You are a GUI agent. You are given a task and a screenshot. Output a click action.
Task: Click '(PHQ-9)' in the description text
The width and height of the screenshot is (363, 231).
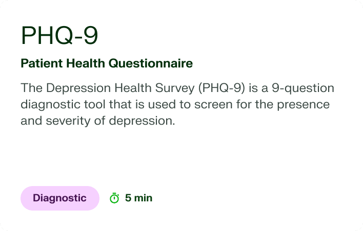pos(221,88)
